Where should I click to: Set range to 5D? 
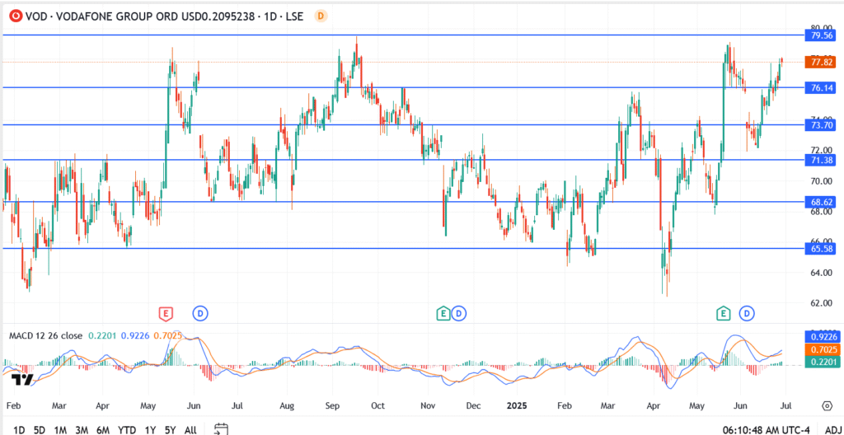(40, 429)
